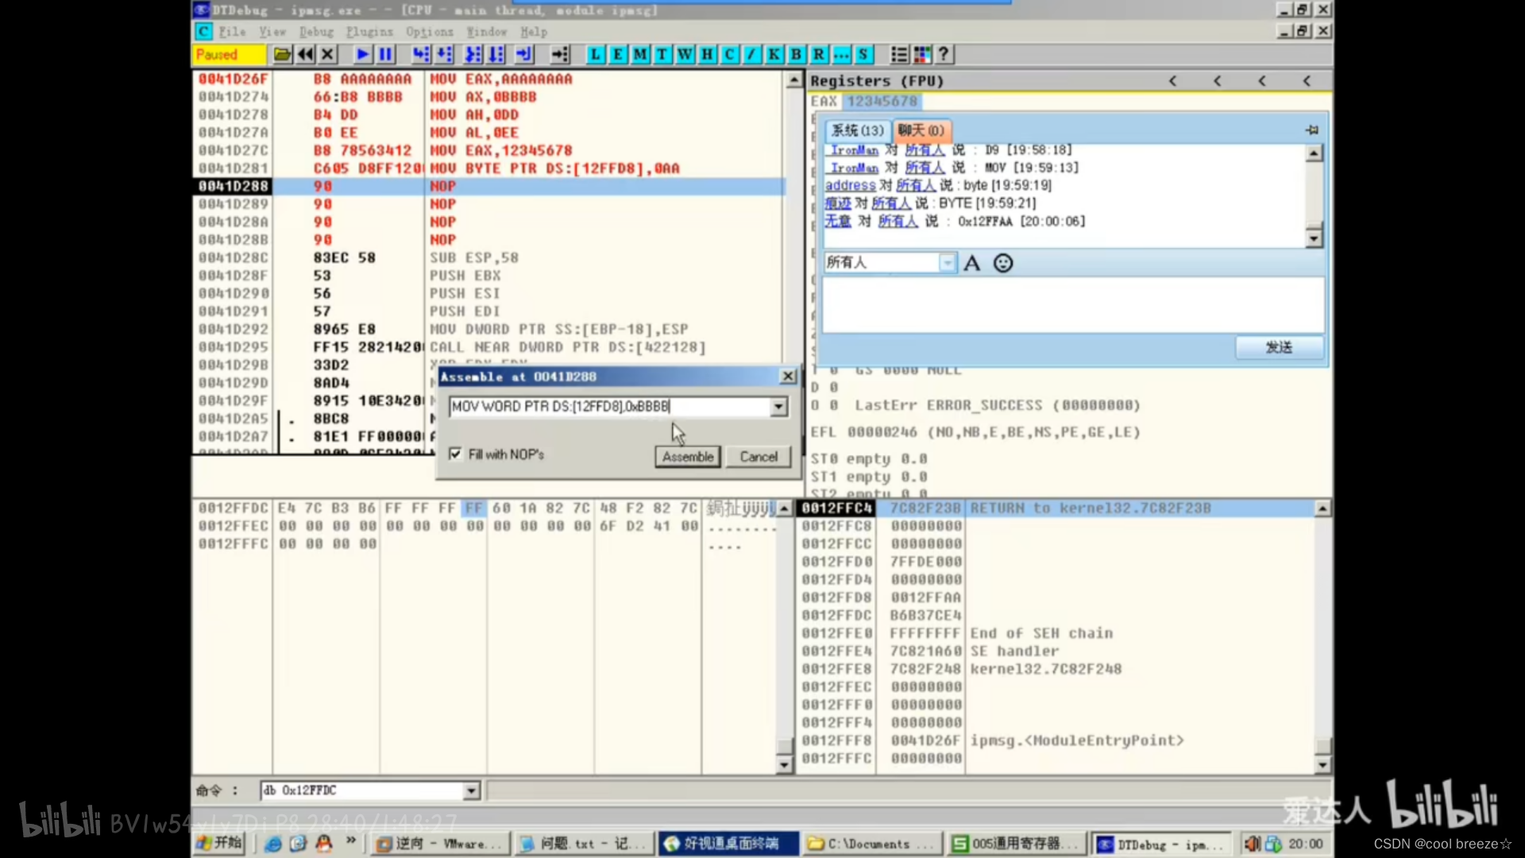Switch to the 系统 (13) chat tab
This screenshot has height=858, width=1525.
coord(858,130)
